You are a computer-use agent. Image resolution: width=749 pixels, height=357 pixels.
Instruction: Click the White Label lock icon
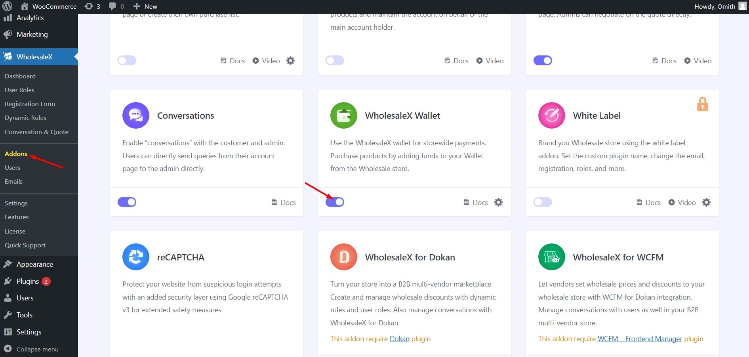[702, 104]
